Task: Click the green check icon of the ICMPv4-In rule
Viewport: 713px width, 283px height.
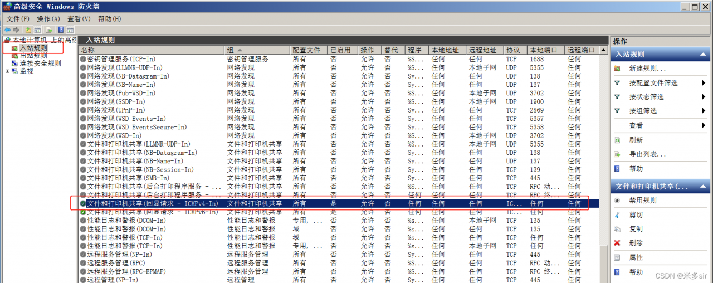Action: [83, 204]
